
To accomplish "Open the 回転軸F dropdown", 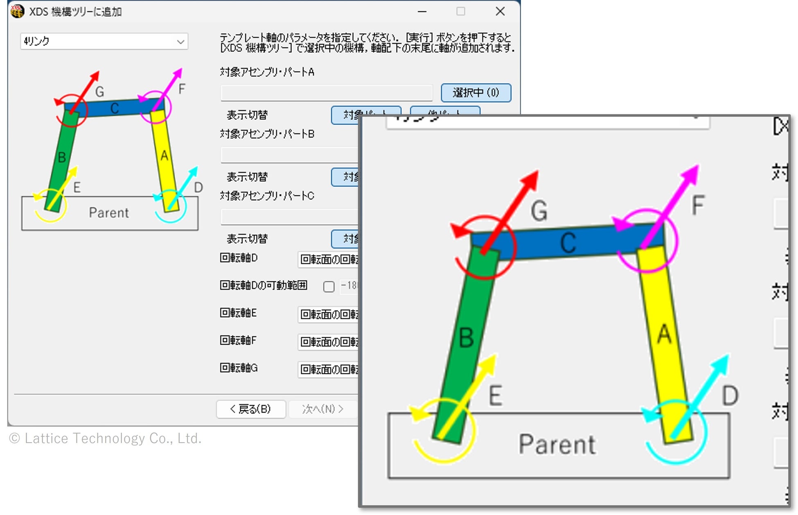I will click(328, 342).
